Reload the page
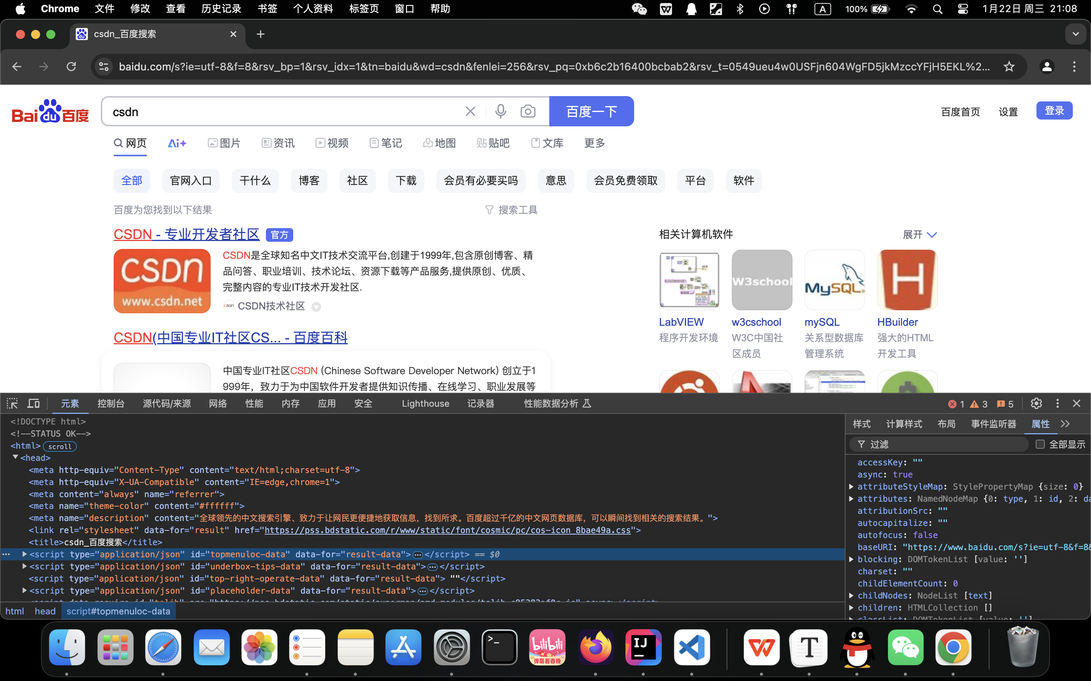The height and width of the screenshot is (681, 1091). pyautogui.click(x=71, y=67)
